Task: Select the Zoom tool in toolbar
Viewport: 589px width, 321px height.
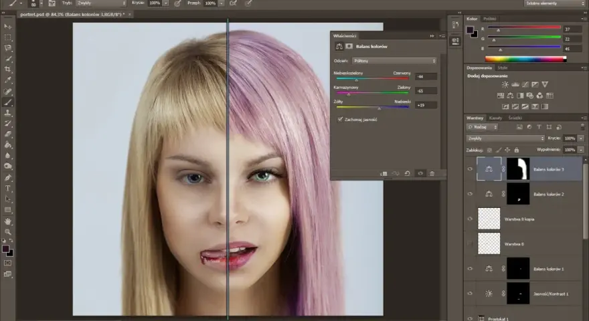Action: [x=8, y=231]
